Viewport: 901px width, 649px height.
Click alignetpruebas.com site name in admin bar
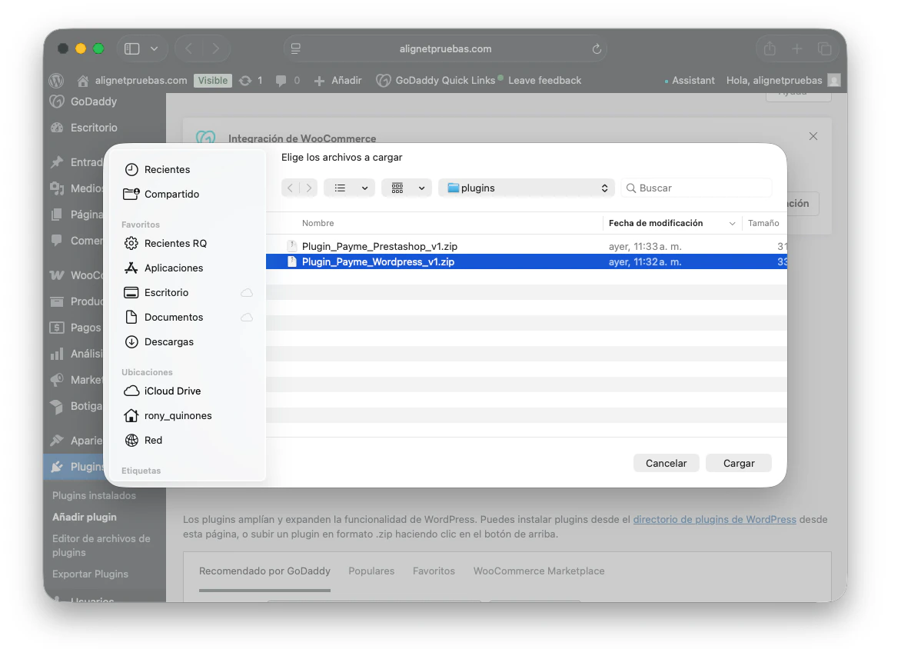pos(133,81)
